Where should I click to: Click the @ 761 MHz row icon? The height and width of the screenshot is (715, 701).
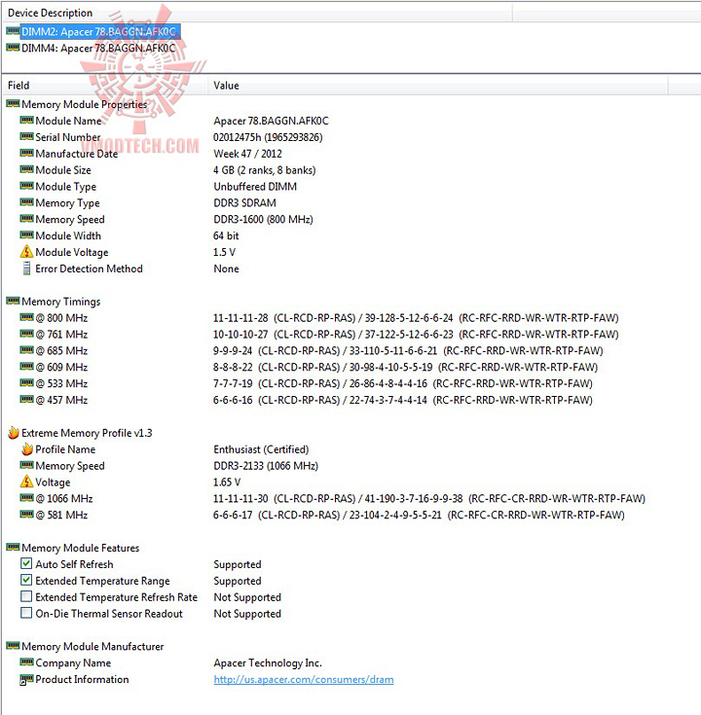27,334
